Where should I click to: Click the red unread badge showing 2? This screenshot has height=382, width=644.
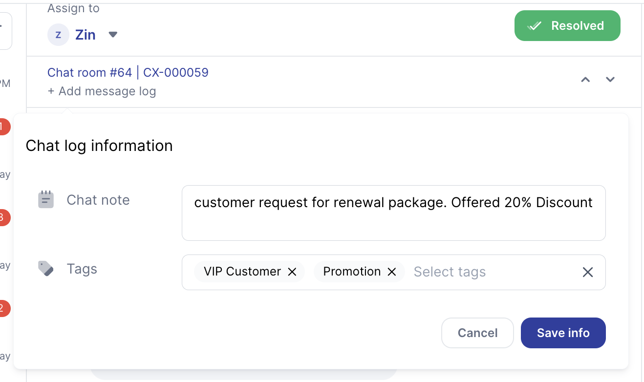2,308
